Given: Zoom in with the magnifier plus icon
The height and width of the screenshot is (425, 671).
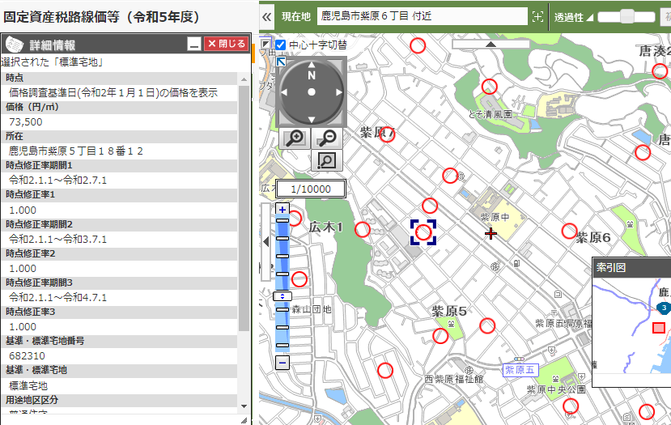Looking at the screenshot, I should 295,138.
